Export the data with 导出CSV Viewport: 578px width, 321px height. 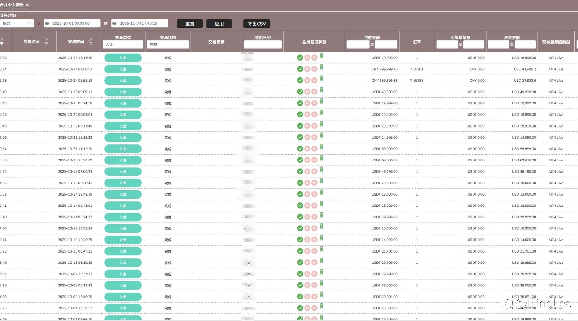(x=257, y=24)
